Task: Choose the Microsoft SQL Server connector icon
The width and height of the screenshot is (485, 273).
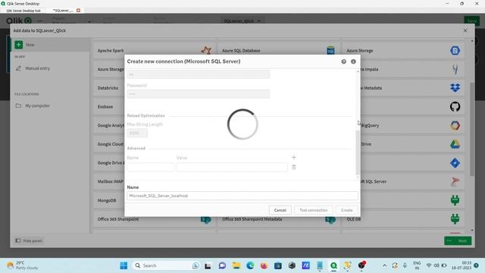Action: tap(455, 182)
